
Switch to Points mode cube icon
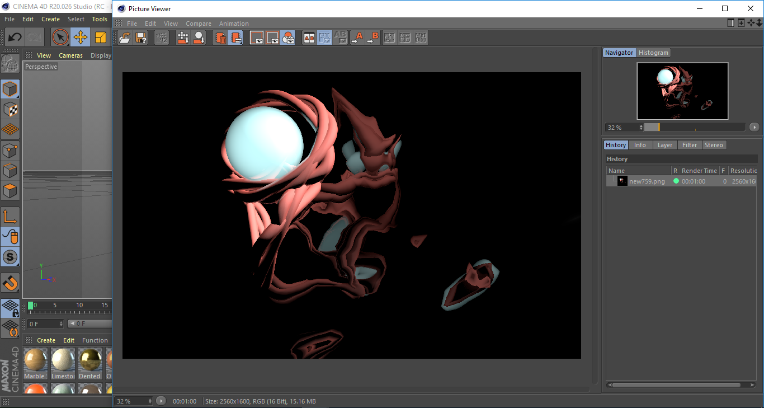(10, 150)
